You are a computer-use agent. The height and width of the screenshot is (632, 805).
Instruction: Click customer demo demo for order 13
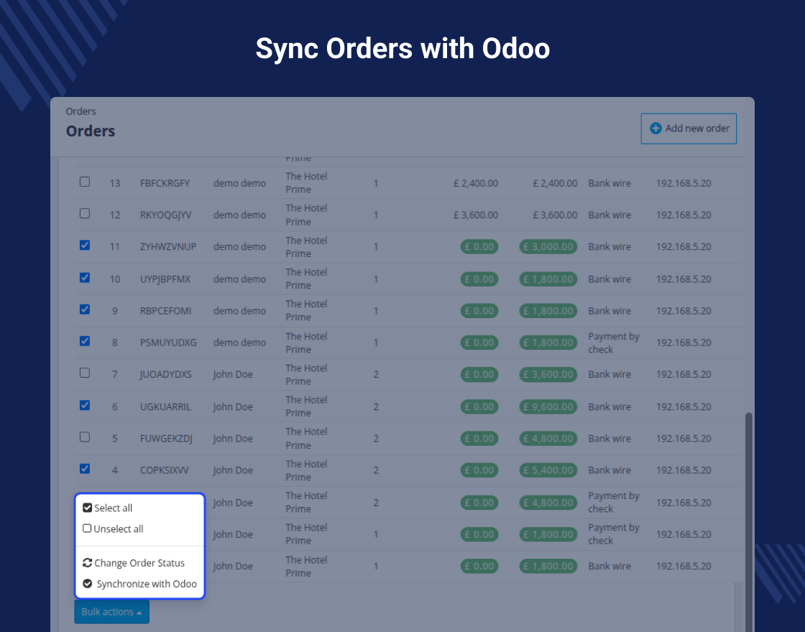click(x=240, y=183)
